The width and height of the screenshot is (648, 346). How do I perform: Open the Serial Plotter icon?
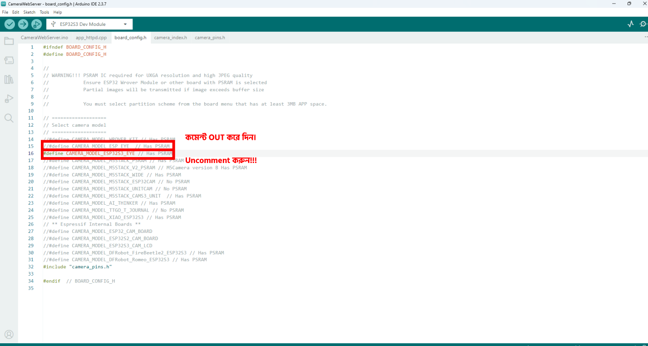click(630, 24)
